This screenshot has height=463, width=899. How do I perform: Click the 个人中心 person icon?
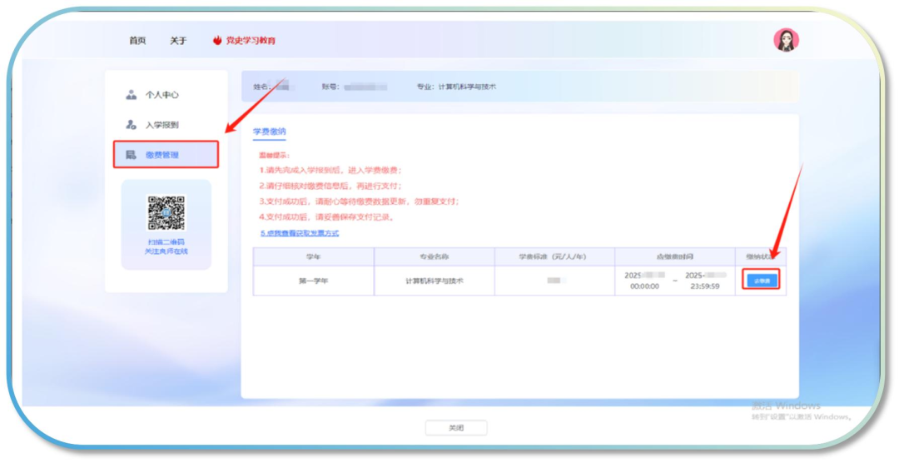click(132, 95)
